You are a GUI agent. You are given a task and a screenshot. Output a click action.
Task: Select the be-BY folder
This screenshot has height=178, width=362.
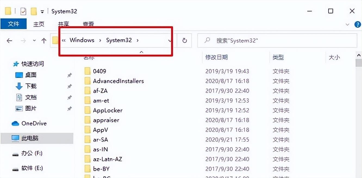pyautogui.click(x=101, y=169)
